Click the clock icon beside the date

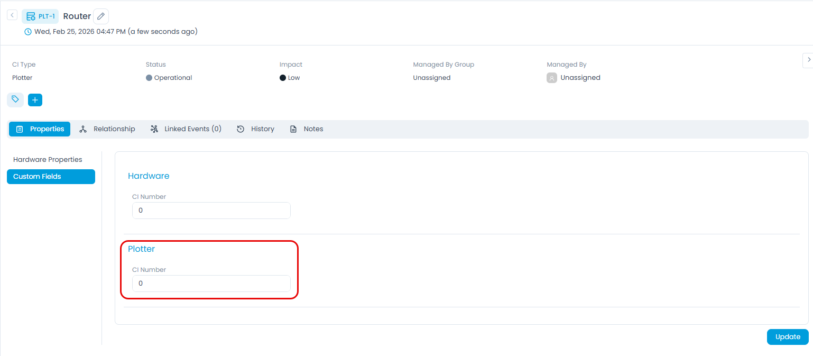point(28,32)
